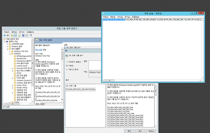
Task: Expand the WLAN 서비스 node
Action: point(13,85)
